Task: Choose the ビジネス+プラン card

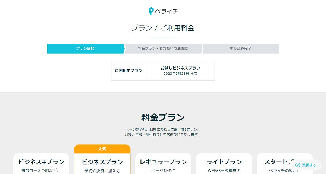Action: click(x=41, y=163)
